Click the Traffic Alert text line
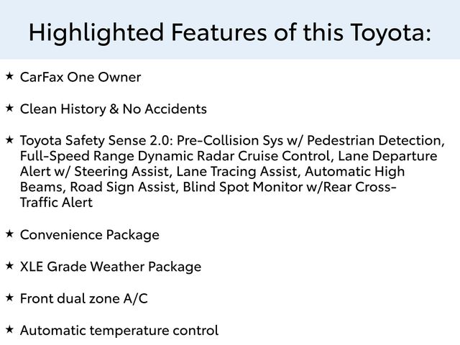 coord(56,203)
